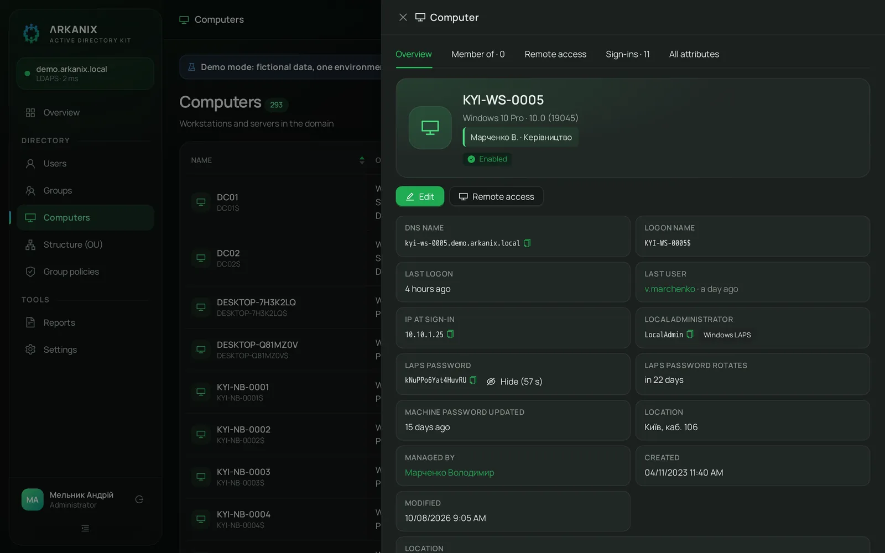Open Remote access button below header card
Image resolution: width=885 pixels, height=553 pixels.
pos(496,196)
